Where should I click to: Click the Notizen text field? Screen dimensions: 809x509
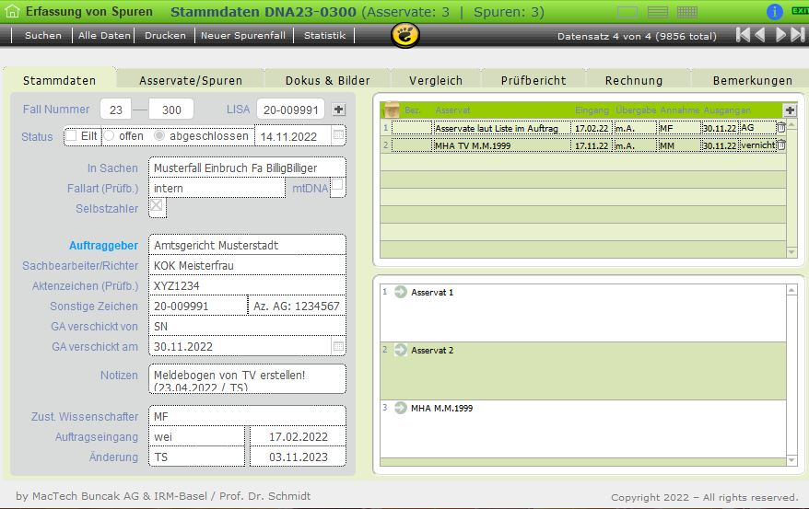247,379
